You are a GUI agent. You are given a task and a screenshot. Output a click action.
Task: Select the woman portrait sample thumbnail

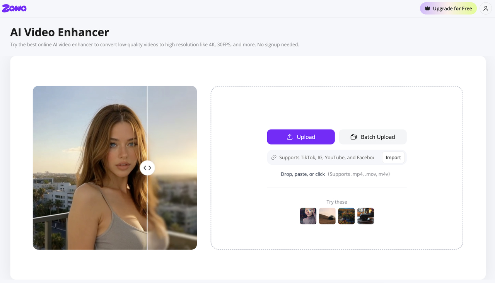tap(308, 216)
